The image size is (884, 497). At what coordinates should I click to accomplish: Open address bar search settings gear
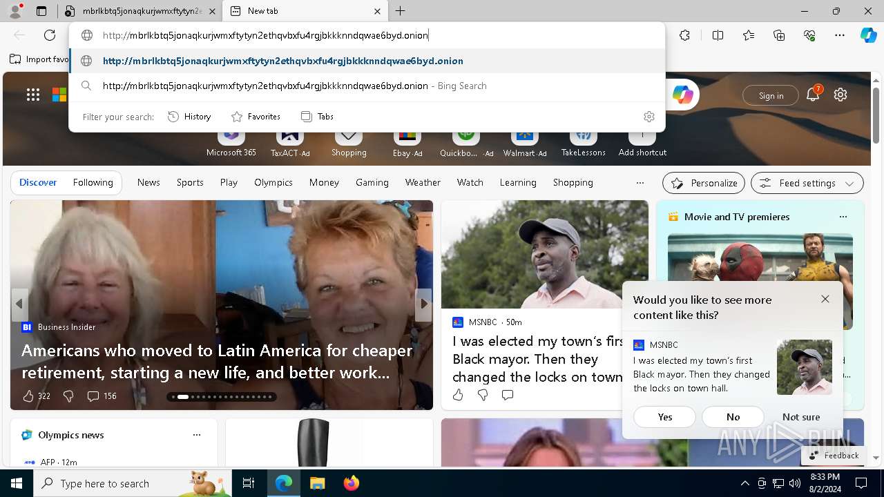[x=648, y=117]
